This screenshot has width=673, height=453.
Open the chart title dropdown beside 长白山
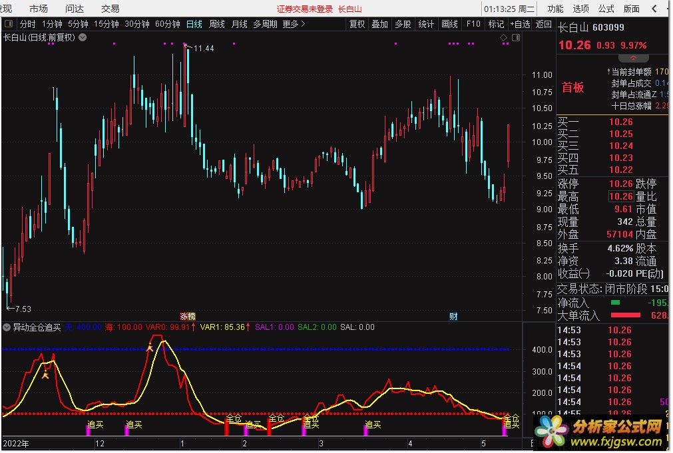tap(83, 37)
